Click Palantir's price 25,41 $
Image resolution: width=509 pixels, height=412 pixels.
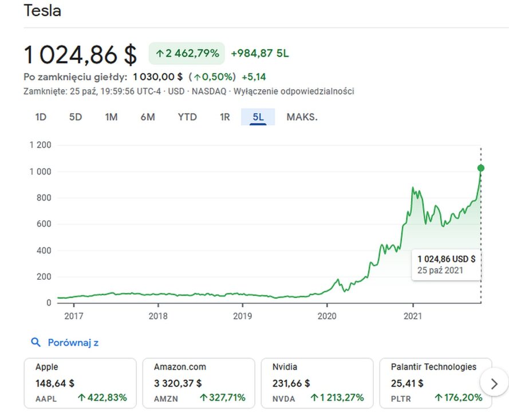coord(407,383)
